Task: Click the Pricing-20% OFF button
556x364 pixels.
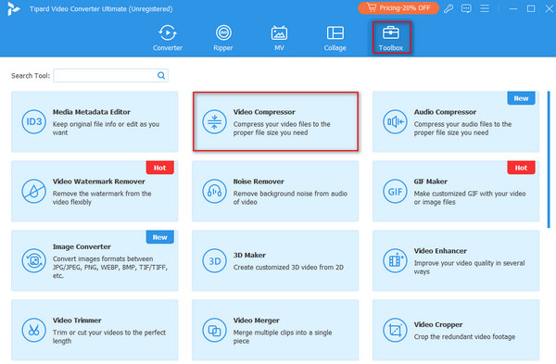Action: [398, 8]
